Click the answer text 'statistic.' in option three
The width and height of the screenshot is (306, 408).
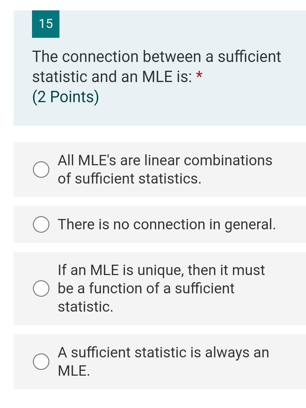[86, 306]
